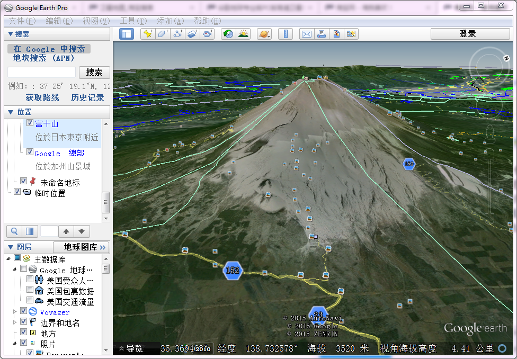This screenshot has height=359, width=517.
Task: Add a path from the toolbar
Action: pos(178,34)
